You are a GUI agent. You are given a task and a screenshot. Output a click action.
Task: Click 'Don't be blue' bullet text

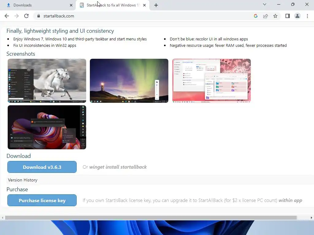click(209, 39)
